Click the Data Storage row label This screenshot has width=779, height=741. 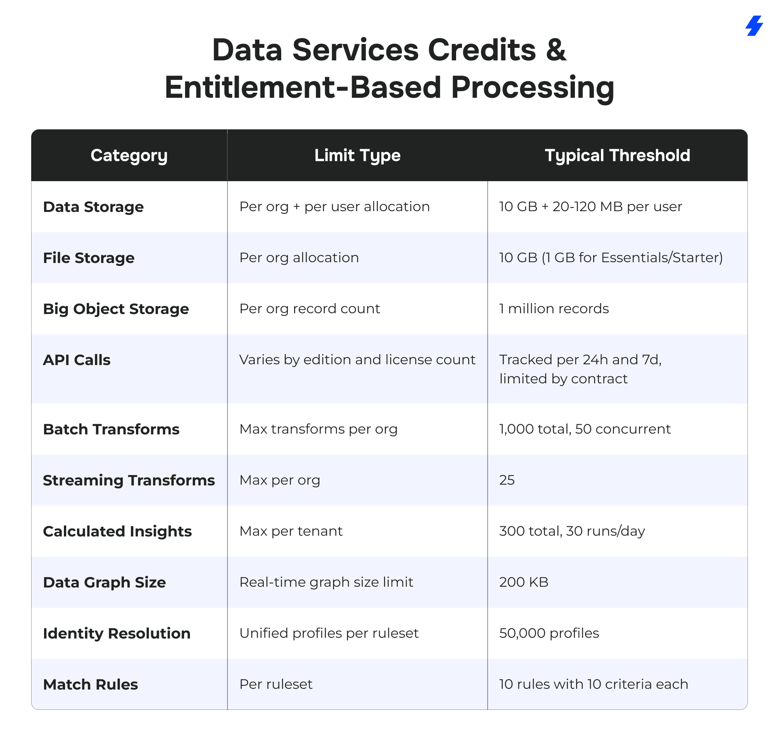pyautogui.click(x=93, y=206)
